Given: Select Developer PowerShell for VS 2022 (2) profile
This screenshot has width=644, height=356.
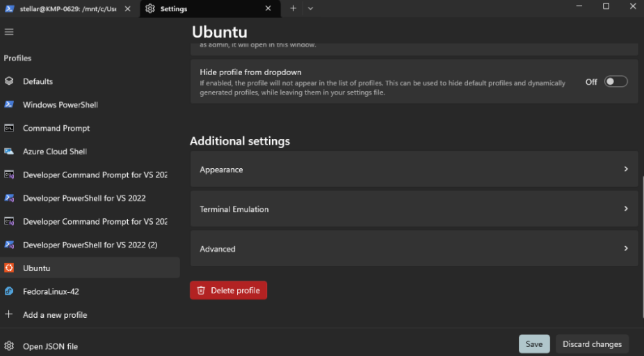Looking at the screenshot, I should tap(90, 245).
